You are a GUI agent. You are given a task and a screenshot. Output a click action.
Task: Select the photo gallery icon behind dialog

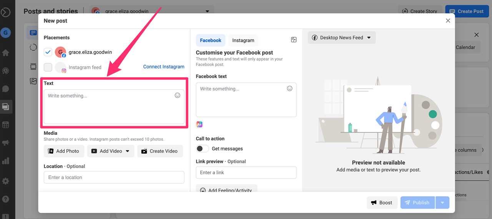tap(33, 81)
